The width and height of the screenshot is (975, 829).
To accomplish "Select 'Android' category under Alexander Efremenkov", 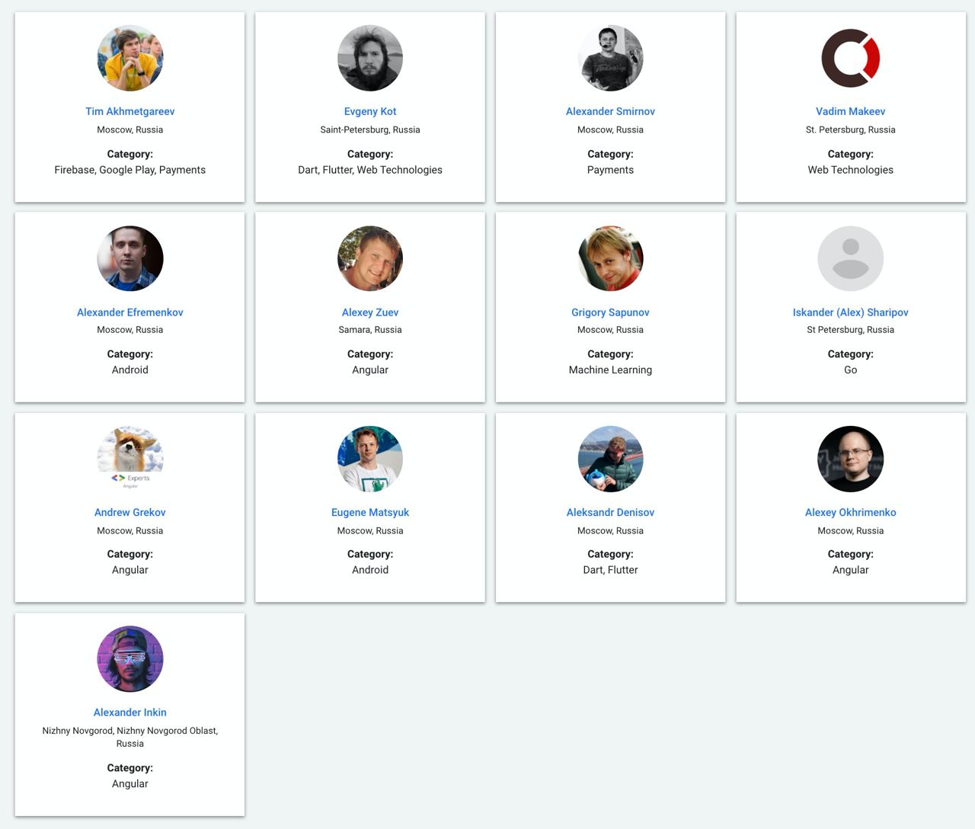I will [130, 370].
